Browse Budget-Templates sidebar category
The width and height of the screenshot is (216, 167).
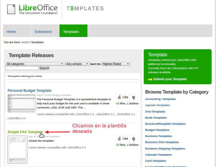157,130
